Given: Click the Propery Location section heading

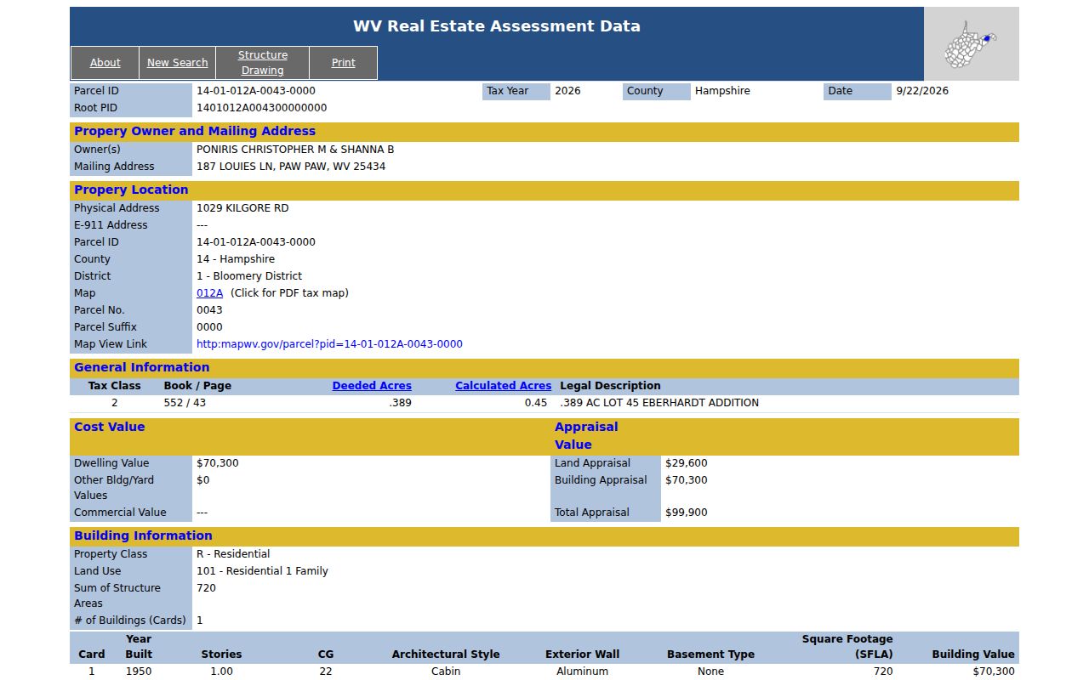Looking at the screenshot, I should (x=131, y=190).
